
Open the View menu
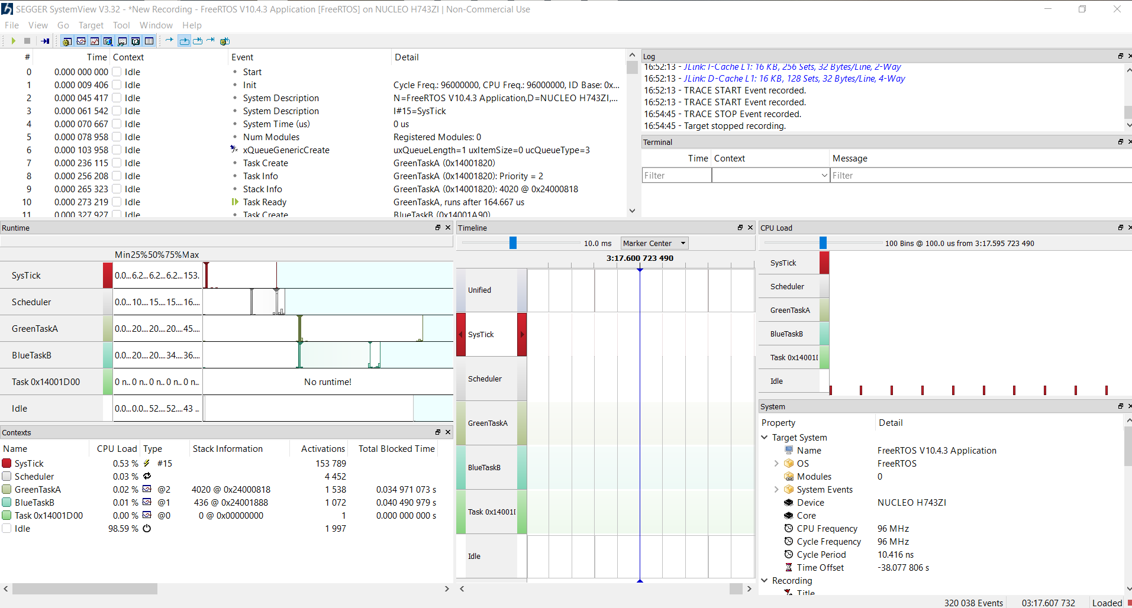(x=38, y=25)
